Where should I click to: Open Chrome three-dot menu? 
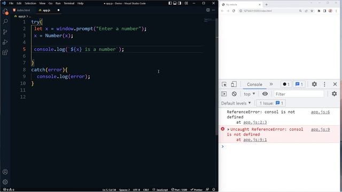point(336,11)
